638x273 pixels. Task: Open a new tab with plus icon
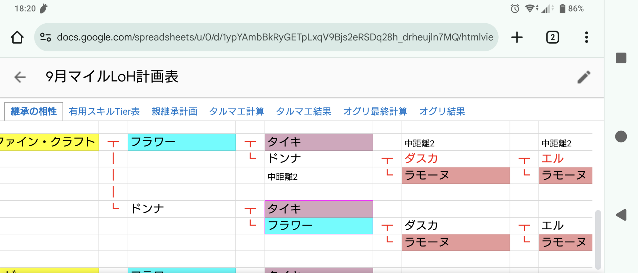coord(517,37)
